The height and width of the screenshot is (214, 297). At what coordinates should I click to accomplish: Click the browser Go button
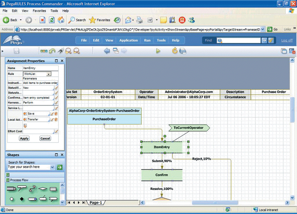[x=273, y=29]
